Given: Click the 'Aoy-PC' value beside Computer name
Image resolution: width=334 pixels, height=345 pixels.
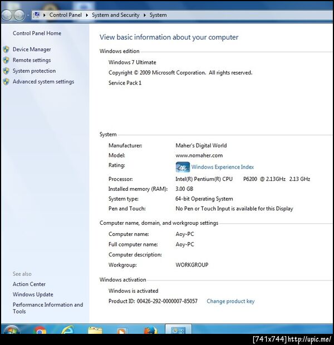Looking at the screenshot, I should pyautogui.click(x=185, y=234).
